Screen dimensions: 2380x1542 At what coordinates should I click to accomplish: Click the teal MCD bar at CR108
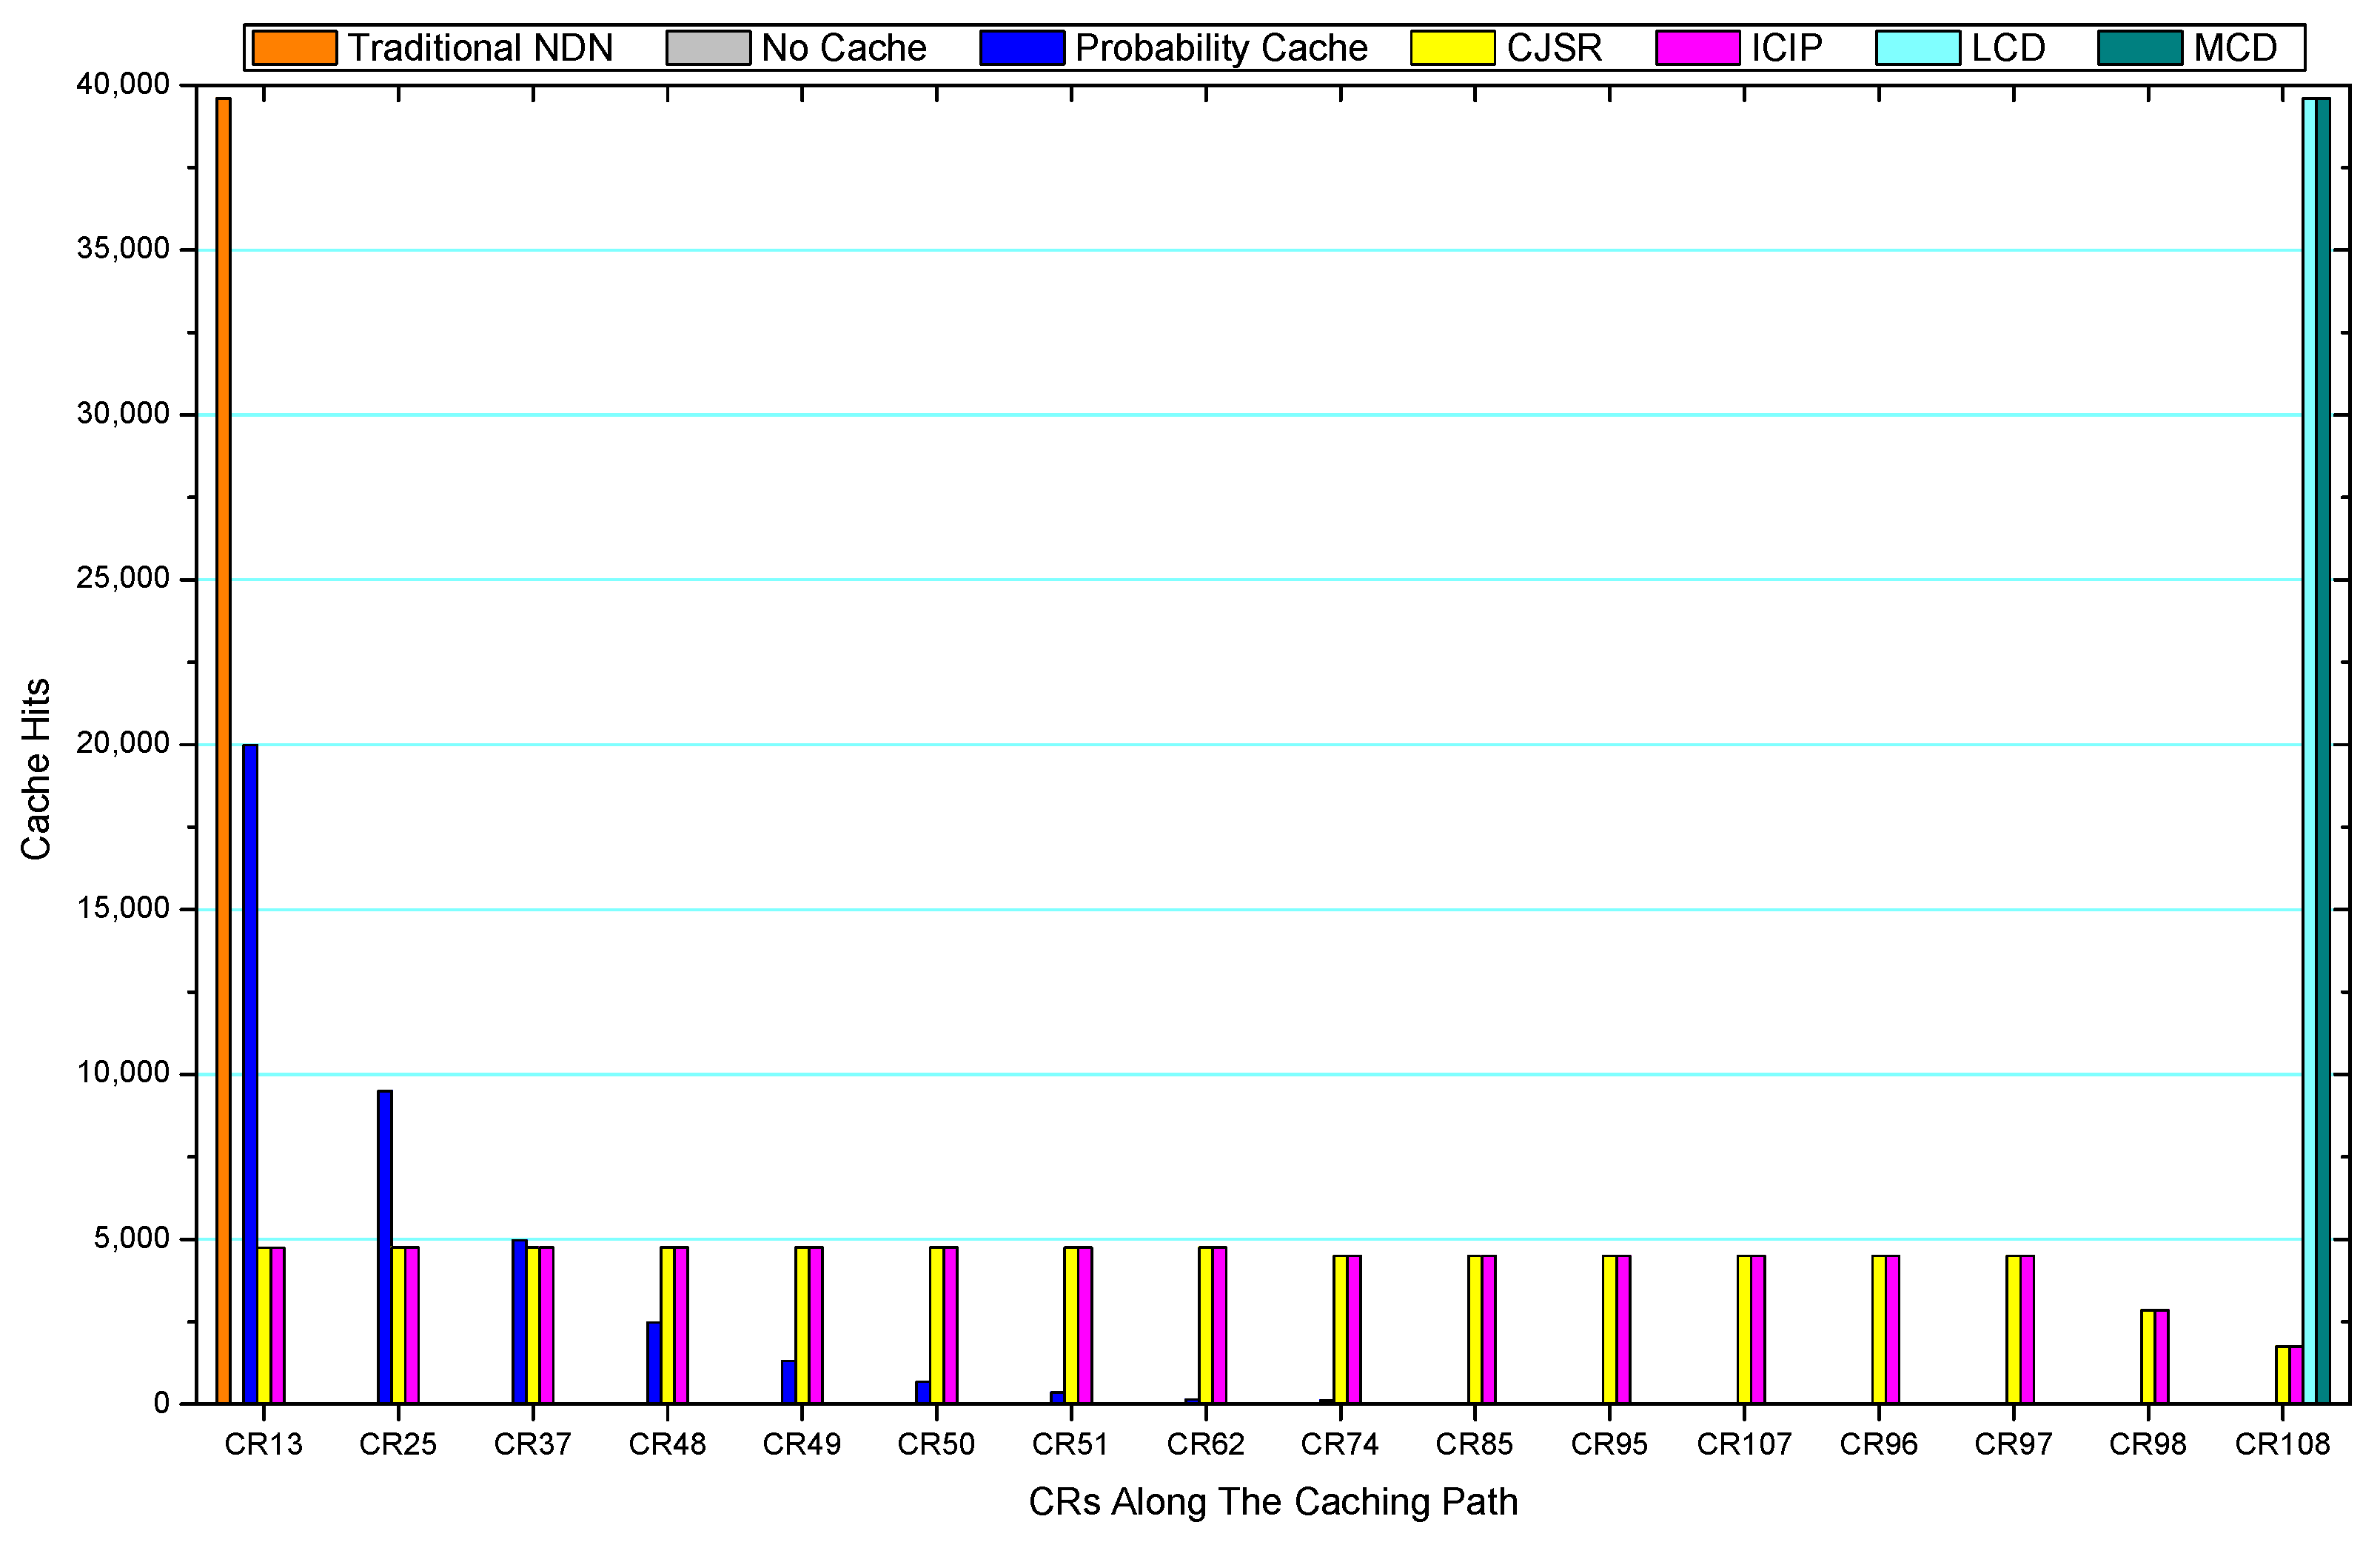(2323, 750)
